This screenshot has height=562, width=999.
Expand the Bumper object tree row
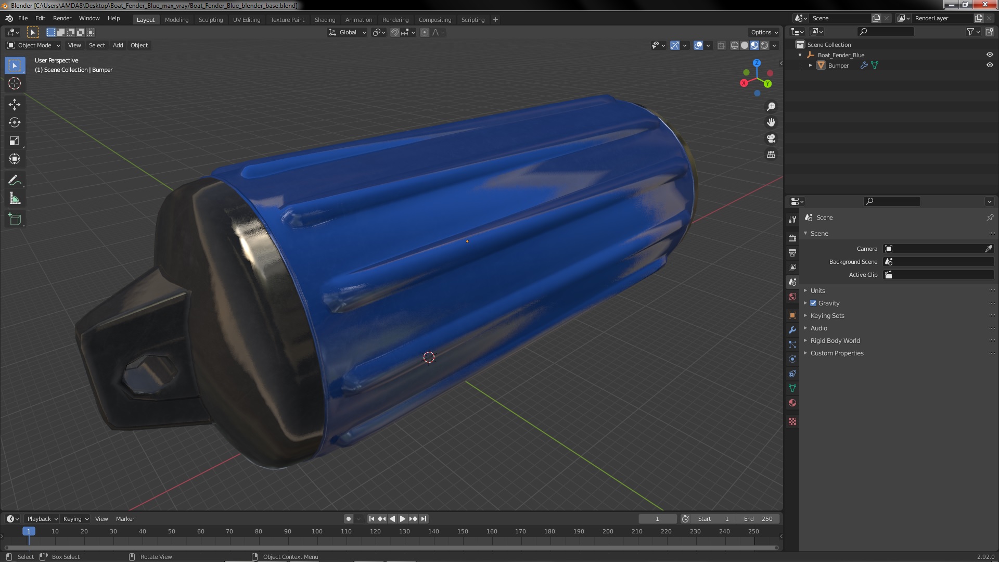click(x=811, y=66)
